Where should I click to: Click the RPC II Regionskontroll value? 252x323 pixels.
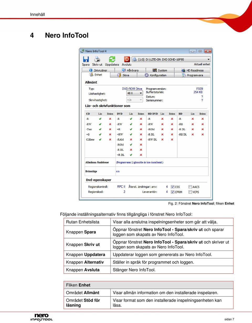point(121,187)
